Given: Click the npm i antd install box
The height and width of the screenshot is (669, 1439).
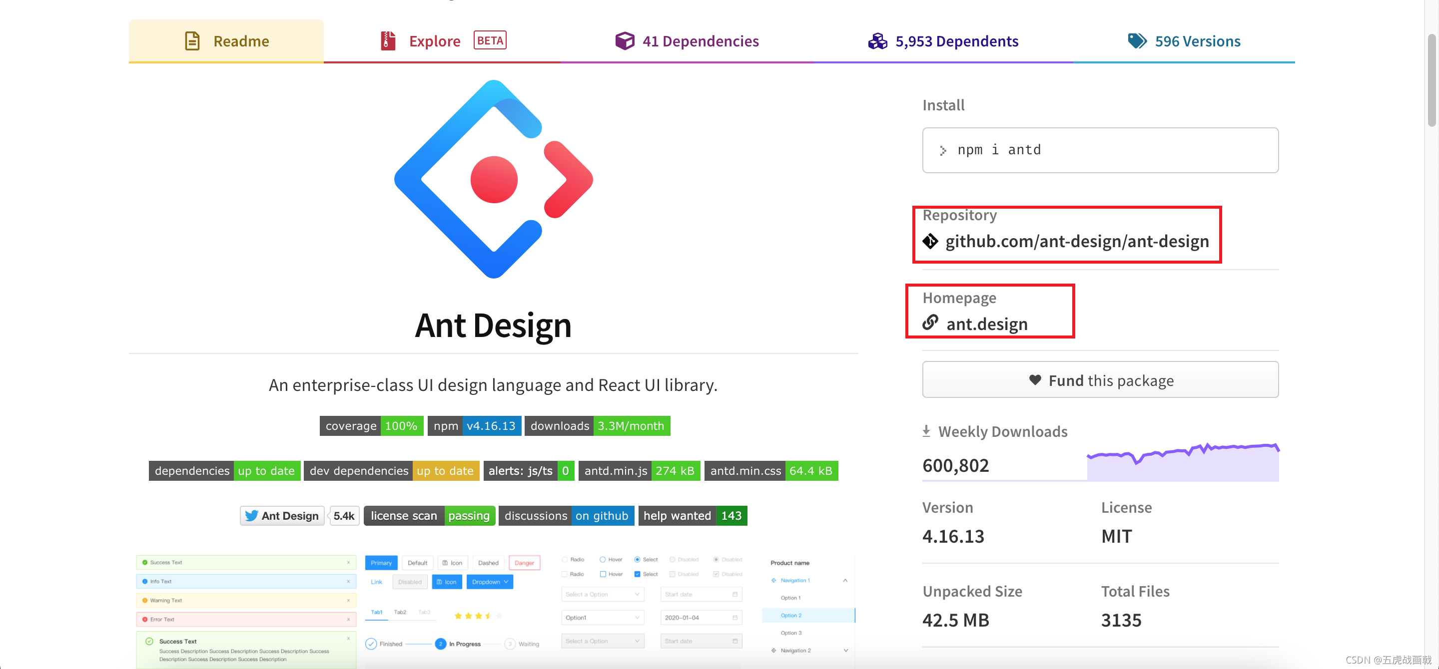Looking at the screenshot, I should coord(1100,150).
